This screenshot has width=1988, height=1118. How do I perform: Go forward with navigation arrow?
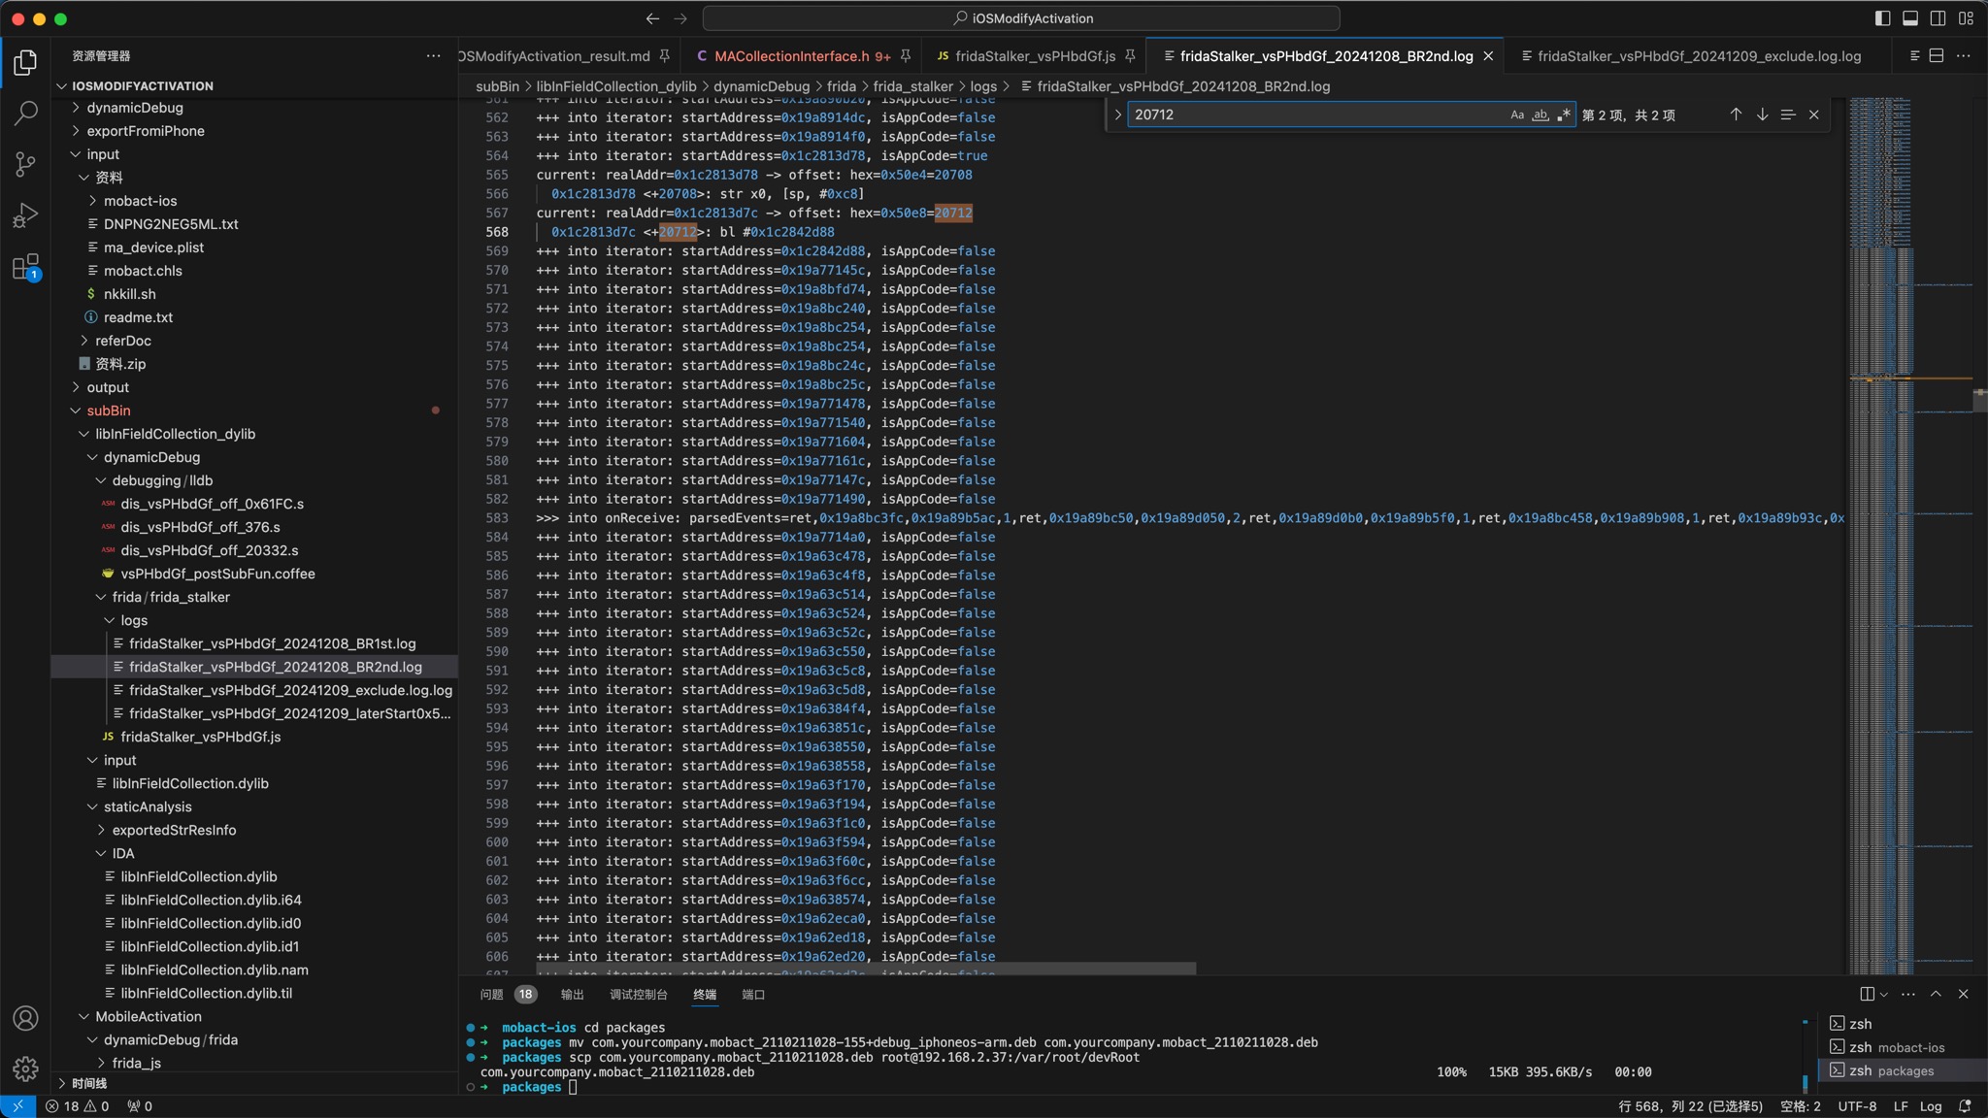pos(680,18)
